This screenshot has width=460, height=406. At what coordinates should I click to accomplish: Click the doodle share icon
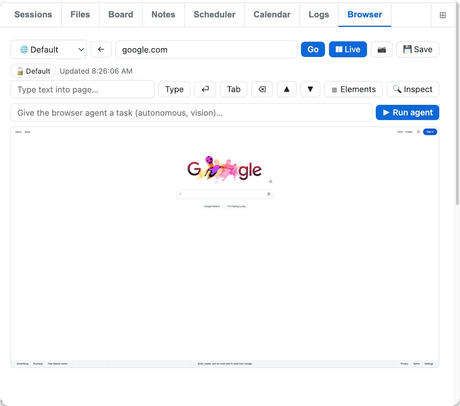(x=271, y=181)
